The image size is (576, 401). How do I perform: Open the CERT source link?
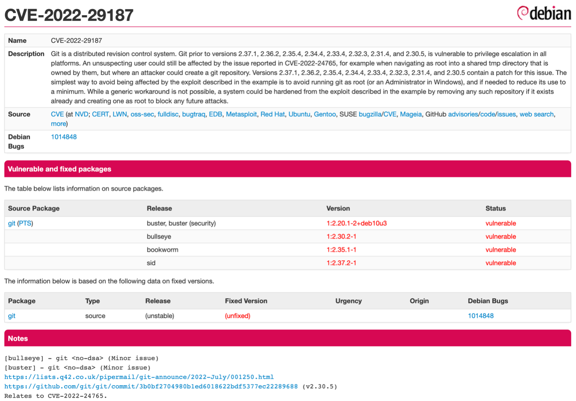coord(100,114)
